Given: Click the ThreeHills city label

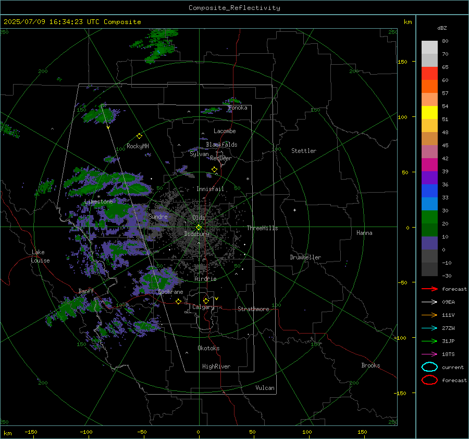Looking at the screenshot, I should point(262,228).
